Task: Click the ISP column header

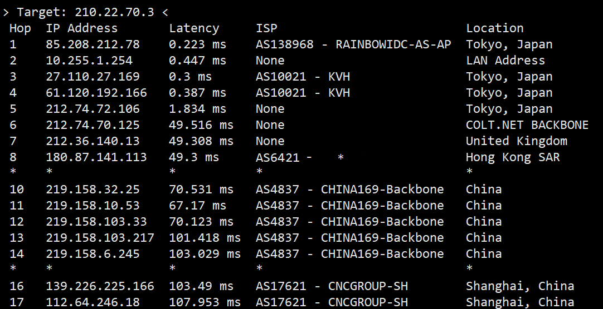Action: point(266,28)
